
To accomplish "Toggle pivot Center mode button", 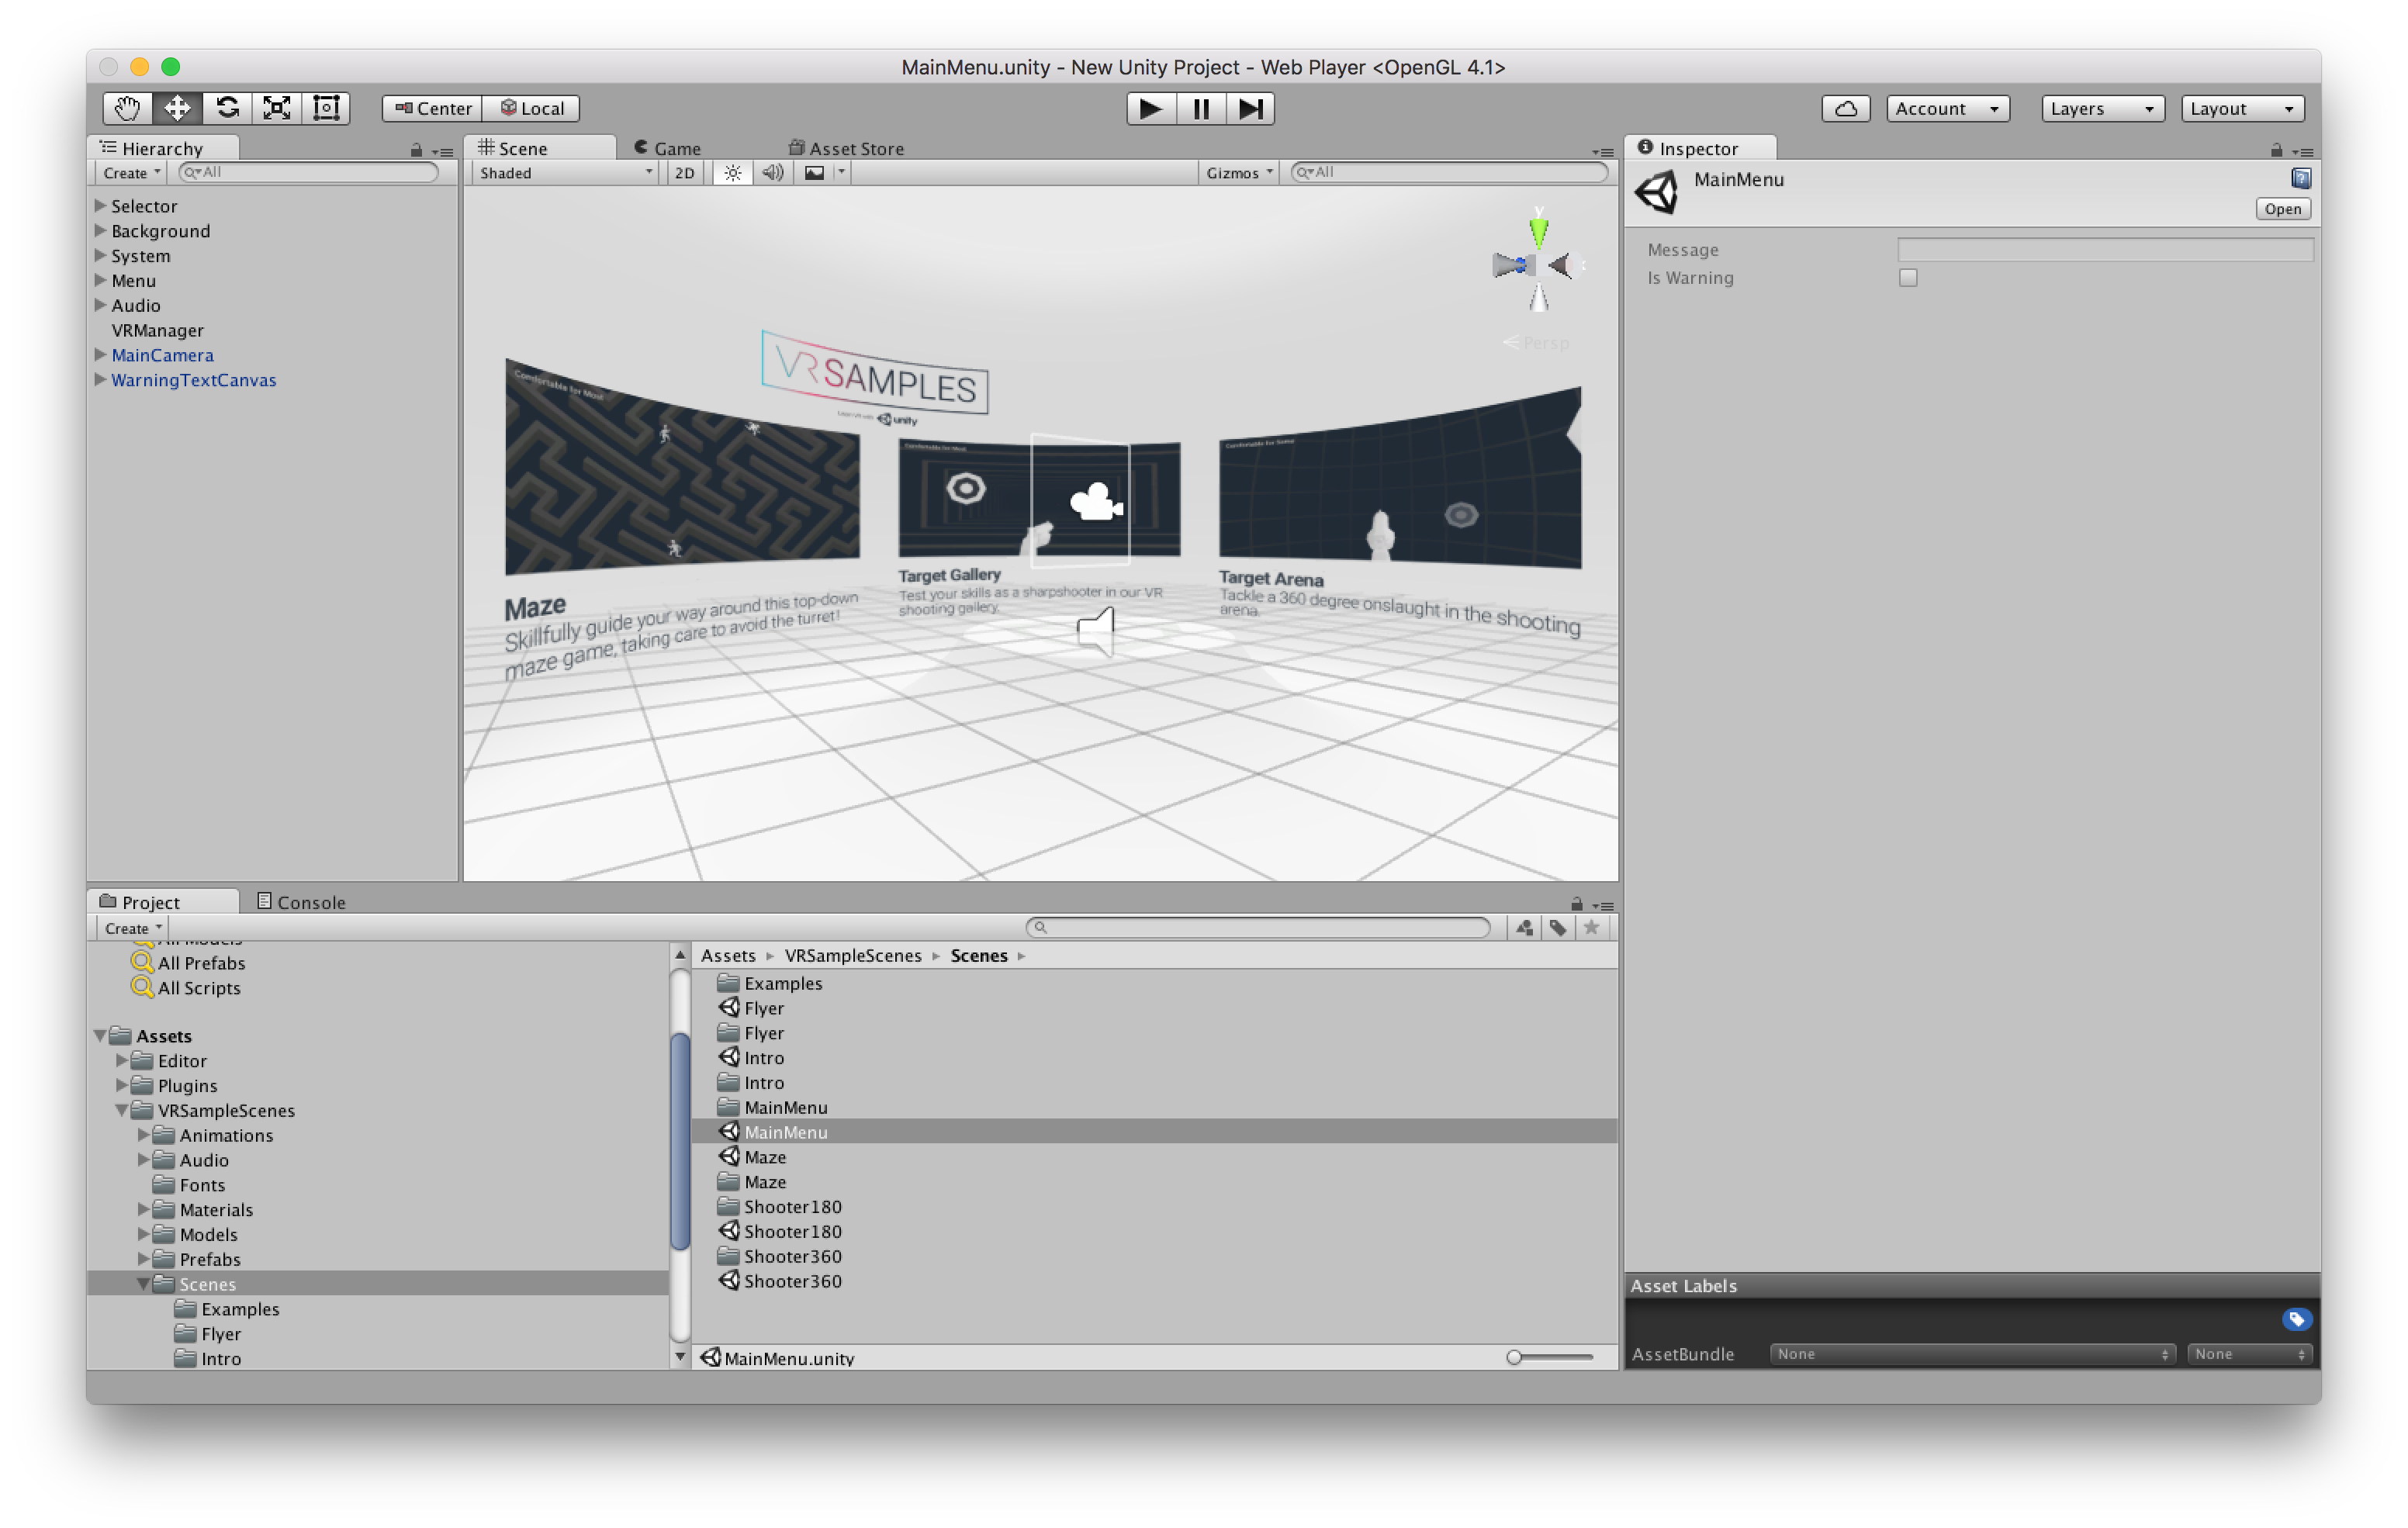I will (x=432, y=108).
